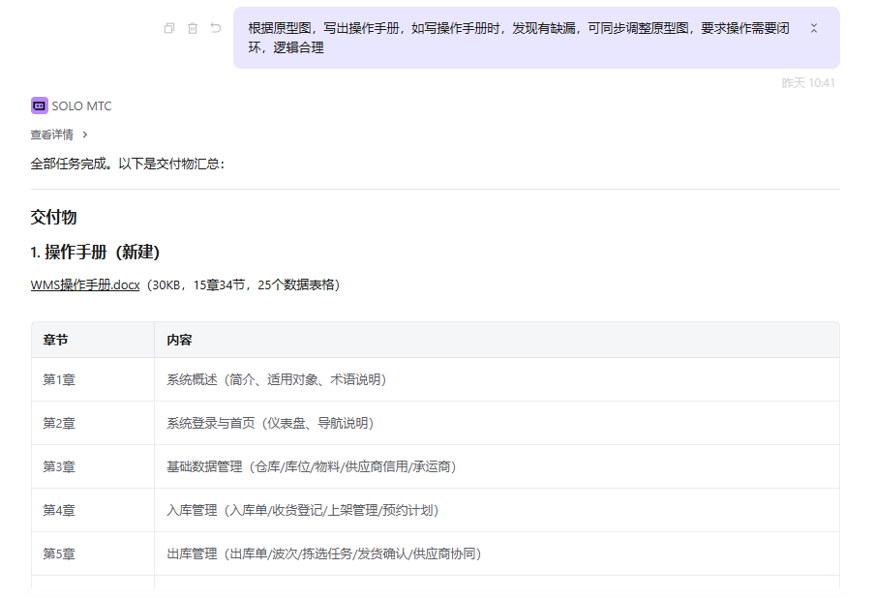This screenshot has height=598, width=875.
Task: Revert to this message with undo arrow
Action: [216, 29]
